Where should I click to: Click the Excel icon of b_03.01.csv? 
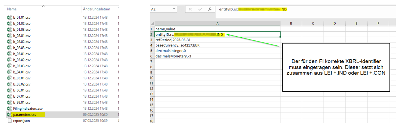(x=10, y=54)
